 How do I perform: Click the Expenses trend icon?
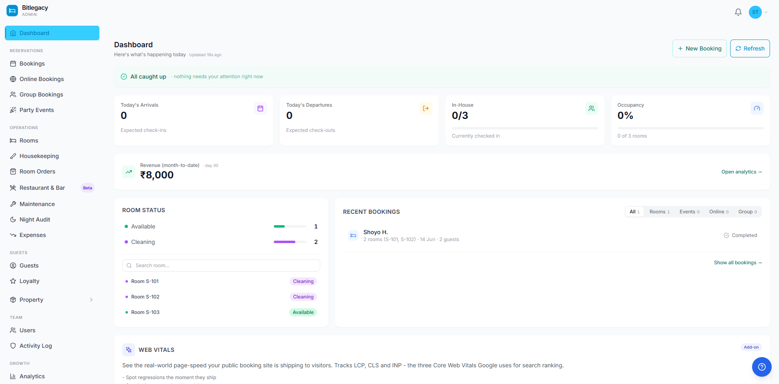13,235
